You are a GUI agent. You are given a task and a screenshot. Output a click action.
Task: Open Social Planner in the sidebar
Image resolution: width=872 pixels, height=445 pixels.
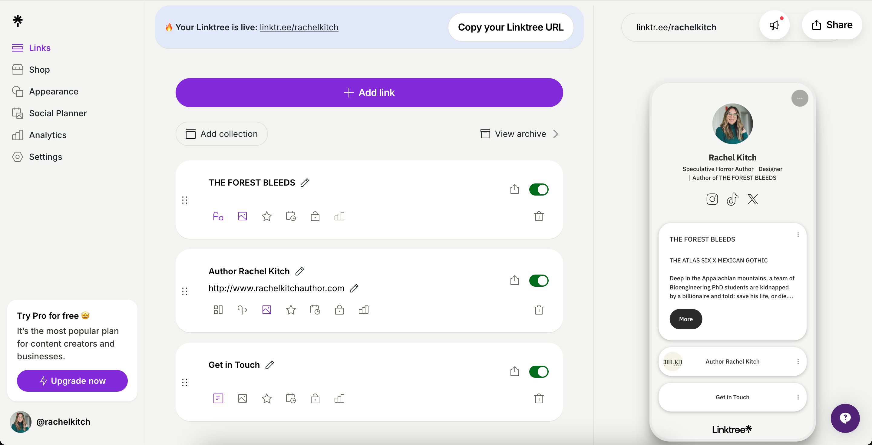49,113
